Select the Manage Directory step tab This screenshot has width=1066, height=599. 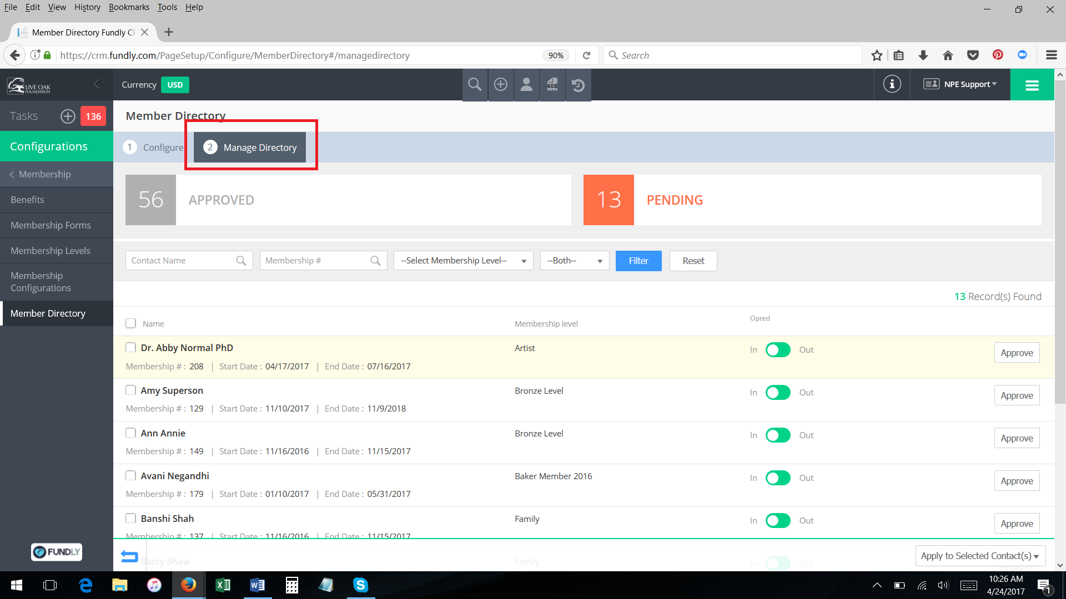click(250, 148)
